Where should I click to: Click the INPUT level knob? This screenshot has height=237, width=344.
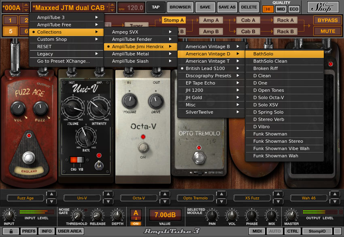coord(9,215)
